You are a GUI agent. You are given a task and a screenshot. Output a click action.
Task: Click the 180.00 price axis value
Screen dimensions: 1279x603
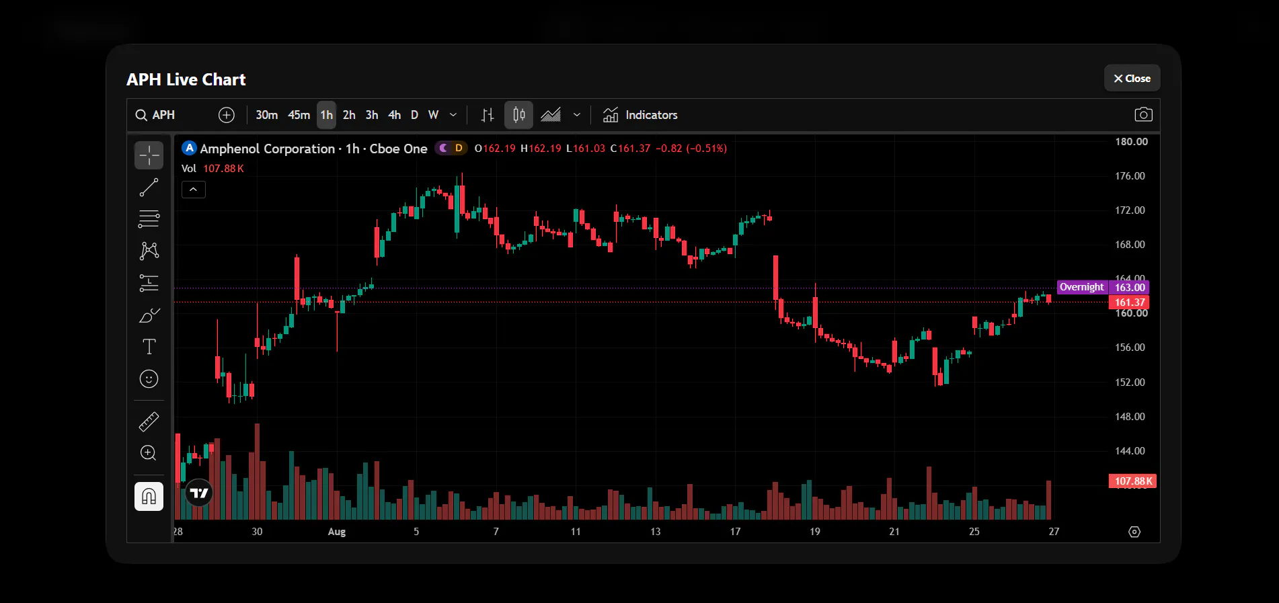pyautogui.click(x=1131, y=142)
